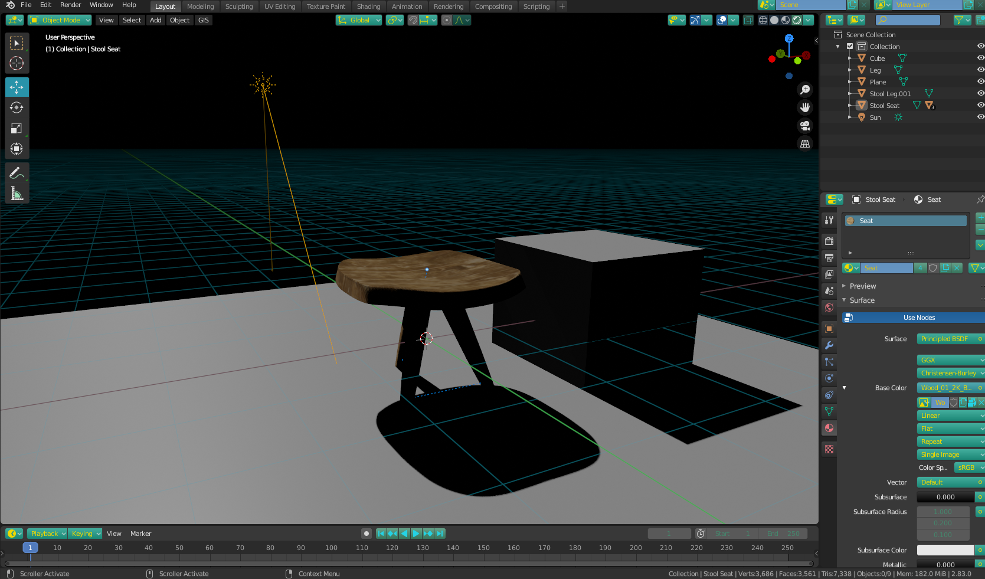The image size is (985, 579).
Task: Pick the Measure ruler tool
Action: coord(17,194)
